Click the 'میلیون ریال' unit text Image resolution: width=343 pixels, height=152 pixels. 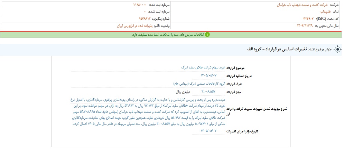[x=183, y=91]
